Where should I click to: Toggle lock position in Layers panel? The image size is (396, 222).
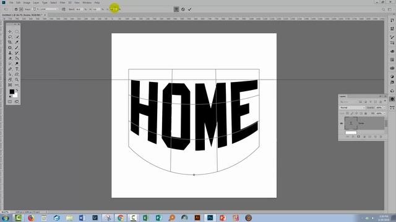click(356, 113)
